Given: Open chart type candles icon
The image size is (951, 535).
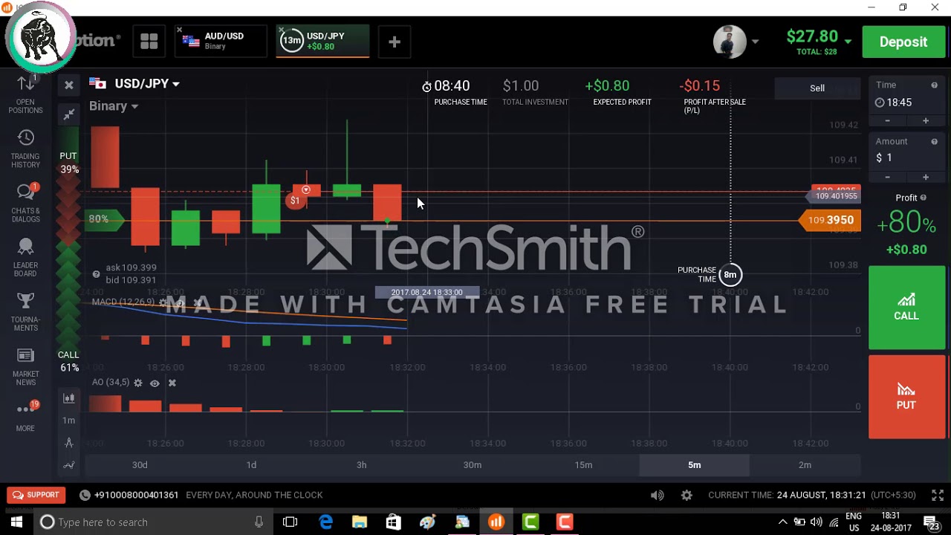Looking at the screenshot, I should coord(69,398).
